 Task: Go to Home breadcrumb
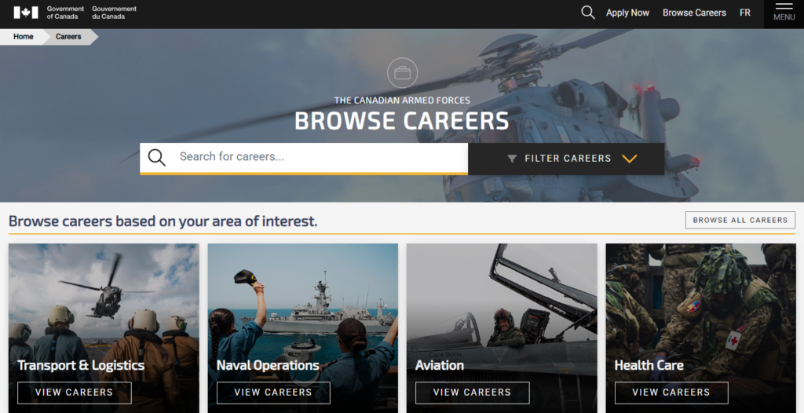click(x=24, y=37)
